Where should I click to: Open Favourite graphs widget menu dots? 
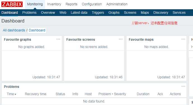tap(58, 39)
